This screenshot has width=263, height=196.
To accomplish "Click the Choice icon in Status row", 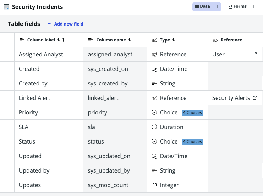I will [154, 141].
